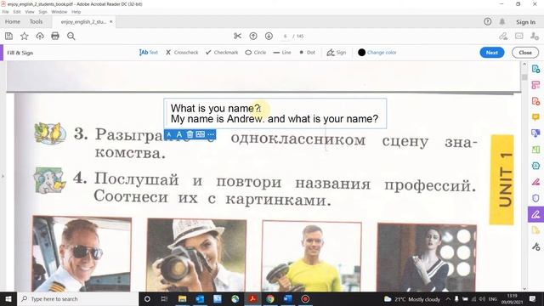Open the Sign tool
The image size is (544, 306).
pyautogui.click(x=337, y=53)
